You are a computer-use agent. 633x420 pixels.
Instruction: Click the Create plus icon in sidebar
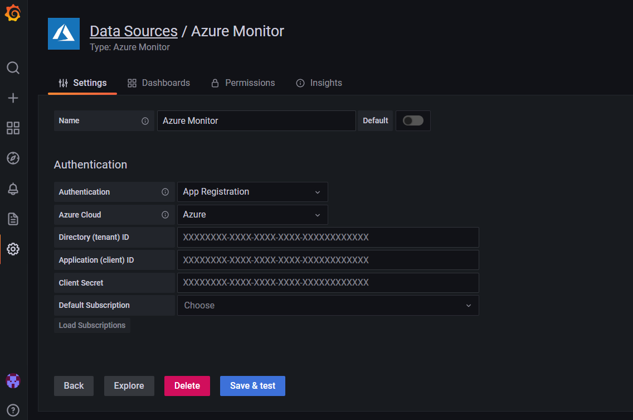[13, 98]
